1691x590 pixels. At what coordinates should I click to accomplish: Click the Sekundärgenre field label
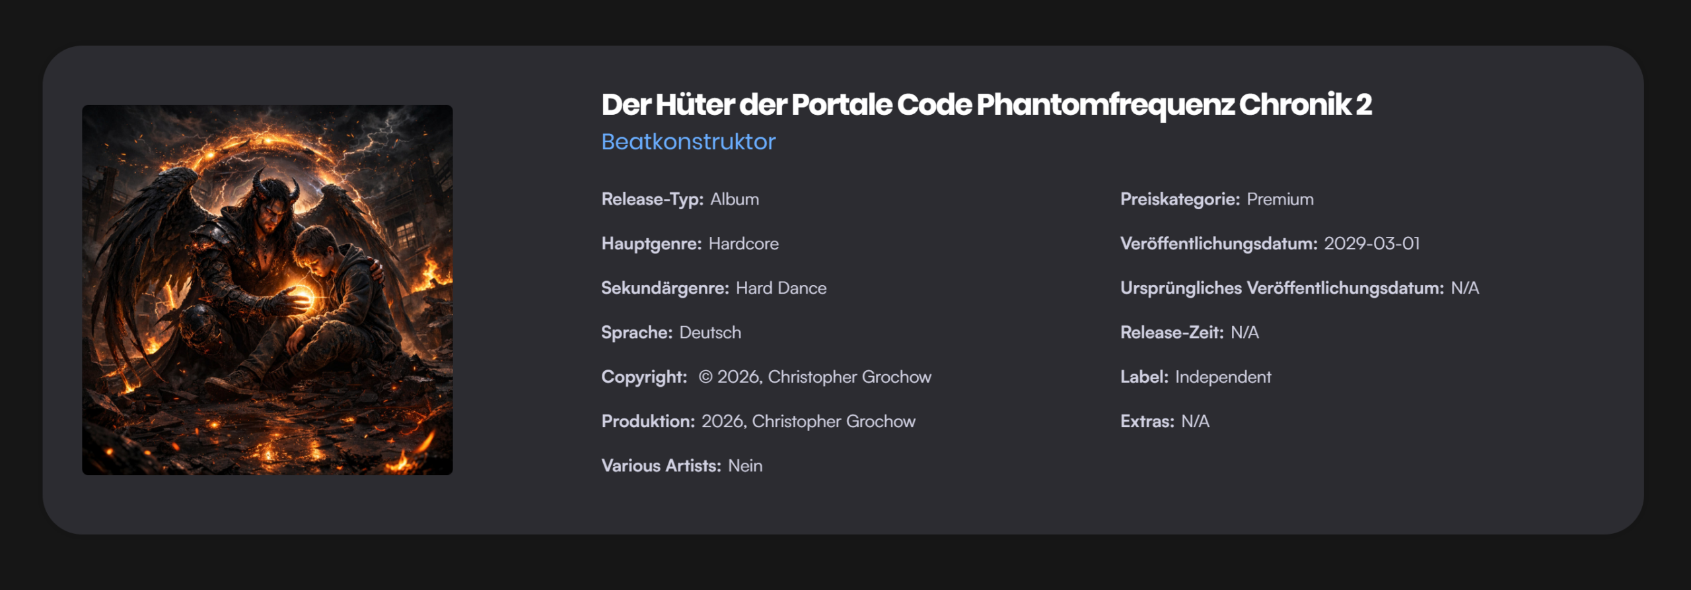coord(665,288)
